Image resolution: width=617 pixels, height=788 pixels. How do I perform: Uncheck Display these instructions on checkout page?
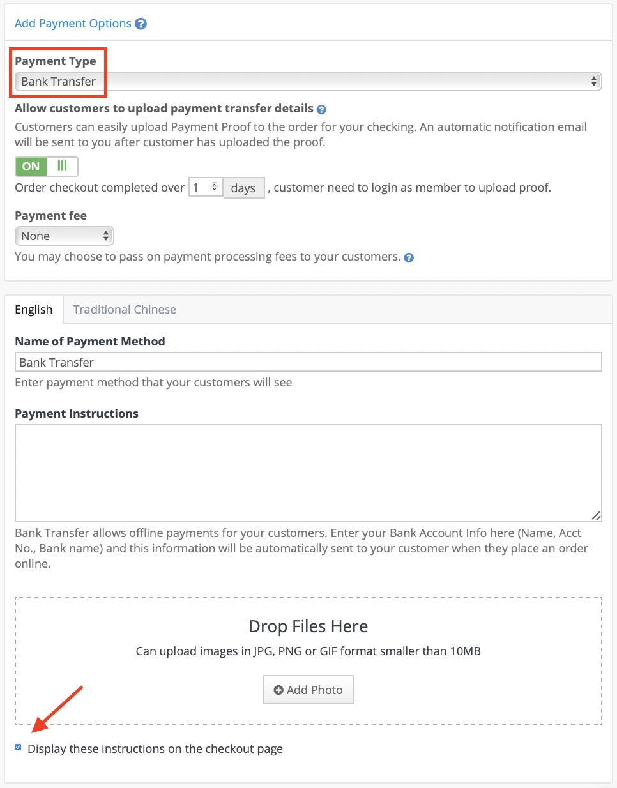coord(18,747)
